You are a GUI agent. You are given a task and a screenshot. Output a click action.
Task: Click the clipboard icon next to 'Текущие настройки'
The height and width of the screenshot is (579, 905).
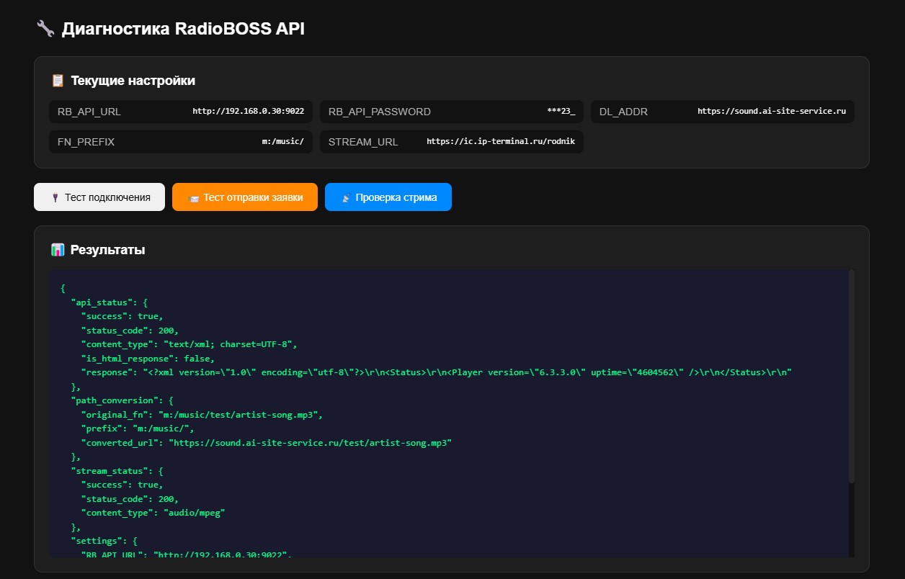pyautogui.click(x=58, y=81)
